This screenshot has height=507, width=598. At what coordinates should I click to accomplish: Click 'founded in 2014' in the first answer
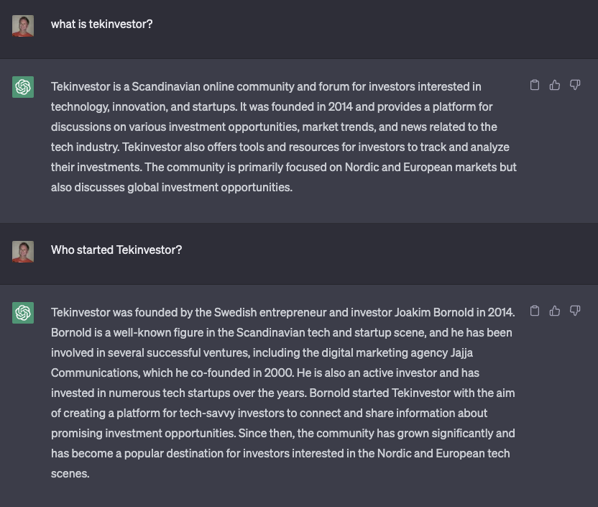click(x=312, y=107)
